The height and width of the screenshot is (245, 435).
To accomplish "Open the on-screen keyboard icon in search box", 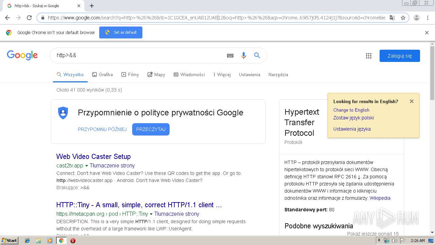I will pyautogui.click(x=230, y=55).
